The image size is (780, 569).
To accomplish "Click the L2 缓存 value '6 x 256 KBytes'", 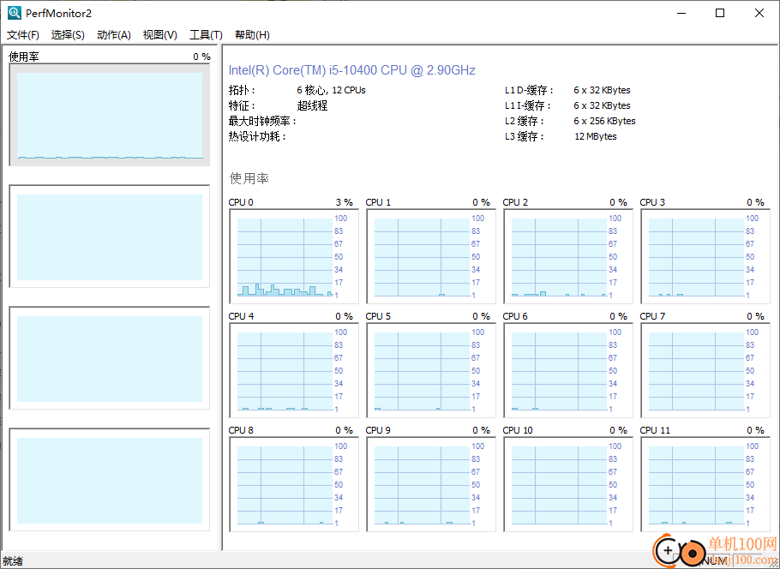I will [x=604, y=121].
